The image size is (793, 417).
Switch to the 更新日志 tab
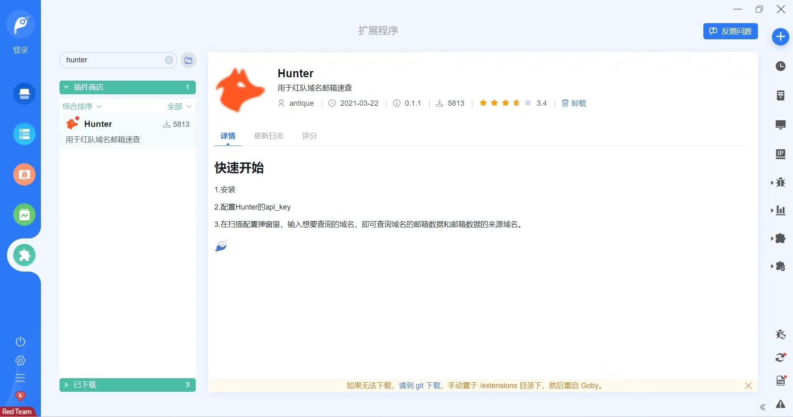(268, 136)
